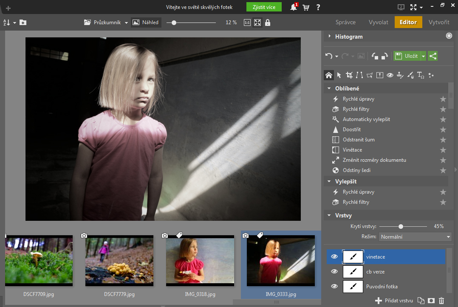458x307 pixels.
Task: Select the Text insertion tool
Action: [421, 75]
